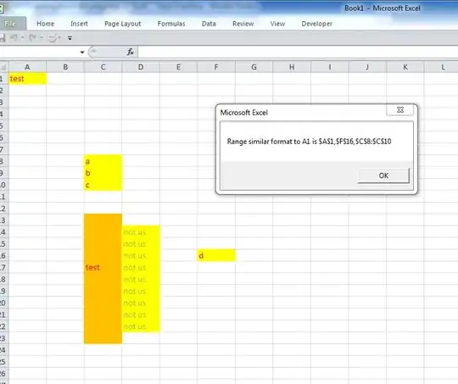Select column F header
The width and height of the screenshot is (458, 384).
click(216, 67)
